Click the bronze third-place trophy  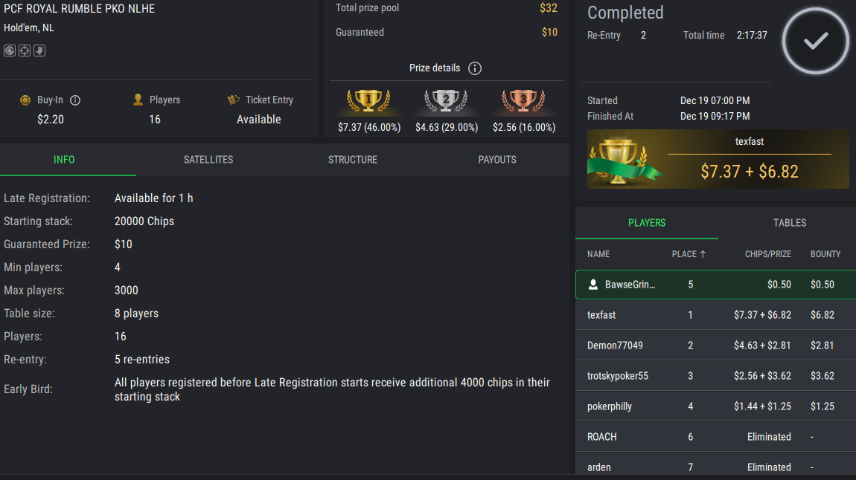pos(523,100)
